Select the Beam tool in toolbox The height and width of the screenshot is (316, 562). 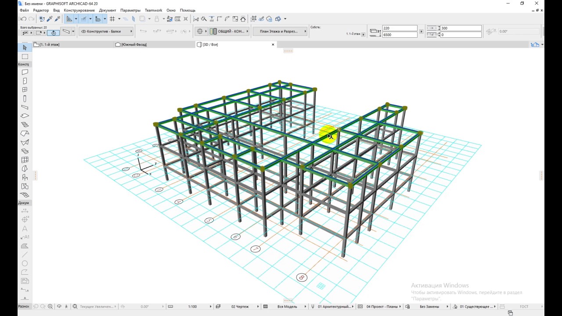(x=25, y=107)
